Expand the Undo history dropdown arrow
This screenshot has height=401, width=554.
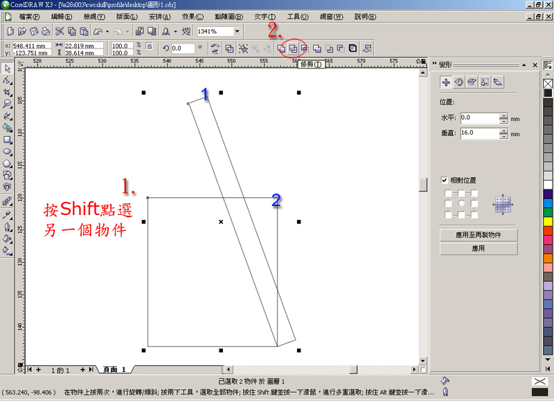(x=107, y=31)
